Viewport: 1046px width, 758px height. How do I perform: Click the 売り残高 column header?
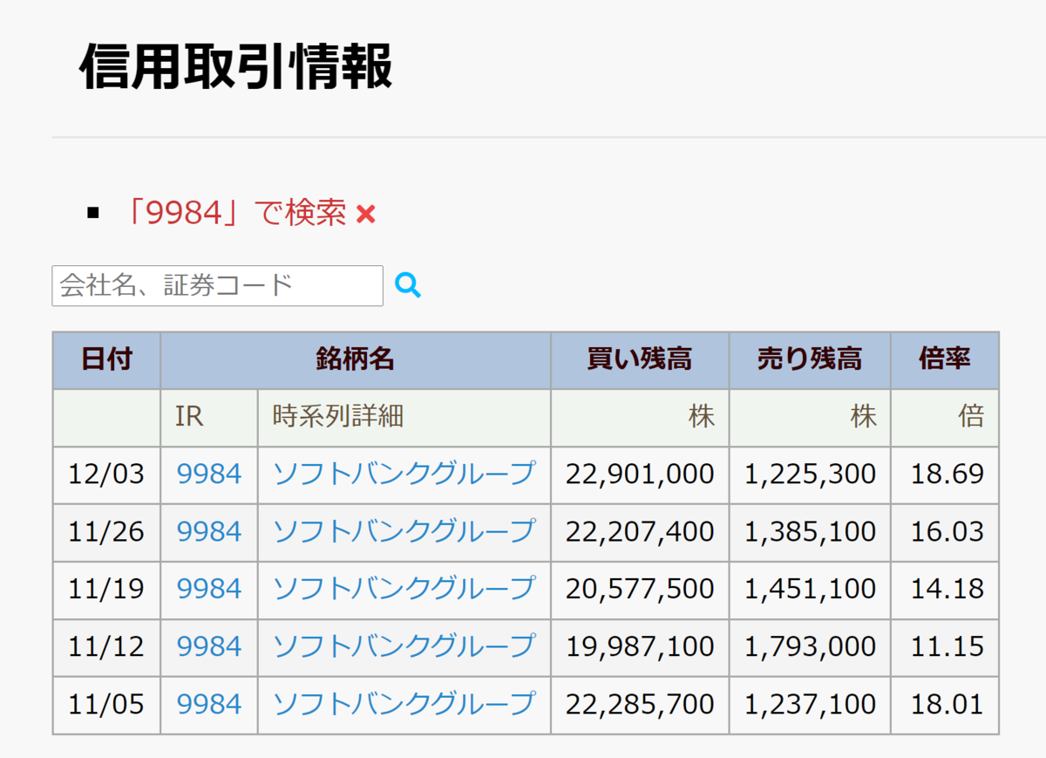tap(810, 359)
